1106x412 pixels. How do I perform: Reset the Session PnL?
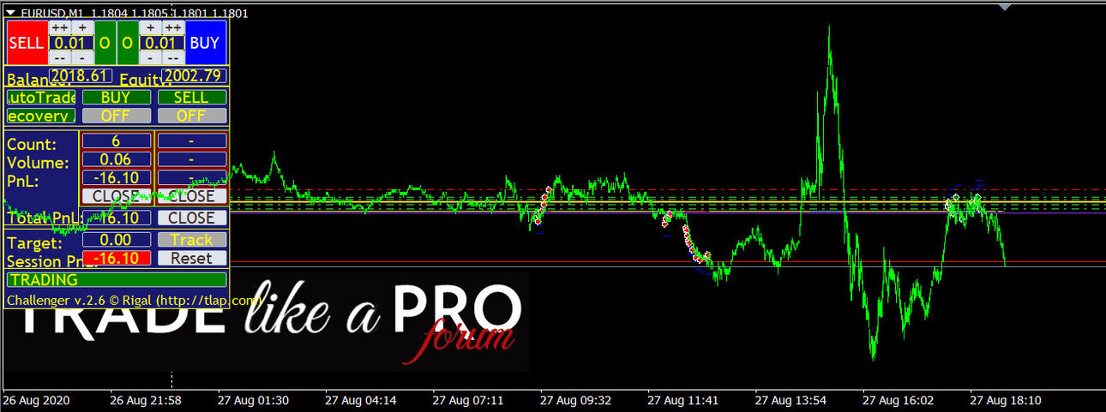point(192,258)
